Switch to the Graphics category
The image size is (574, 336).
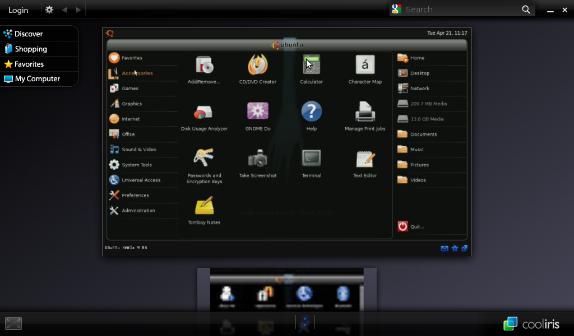[x=143, y=104]
